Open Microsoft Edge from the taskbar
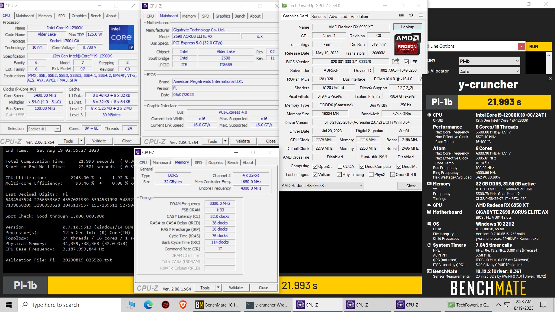The image size is (555, 312). (148, 305)
